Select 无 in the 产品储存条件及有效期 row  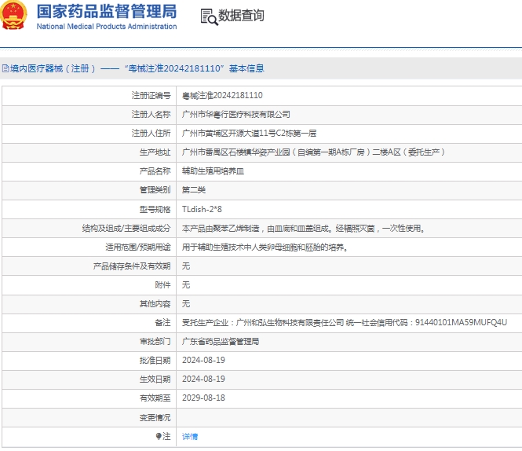coord(186,266)
